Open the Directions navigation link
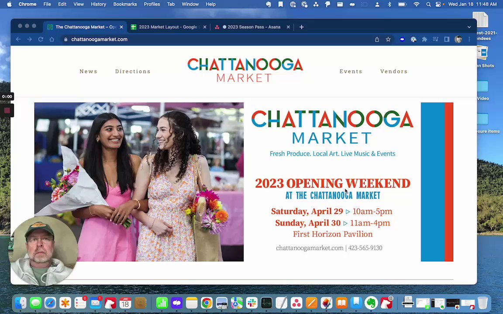The width and height of the screenshot is (503, 314). pos(133,71)
